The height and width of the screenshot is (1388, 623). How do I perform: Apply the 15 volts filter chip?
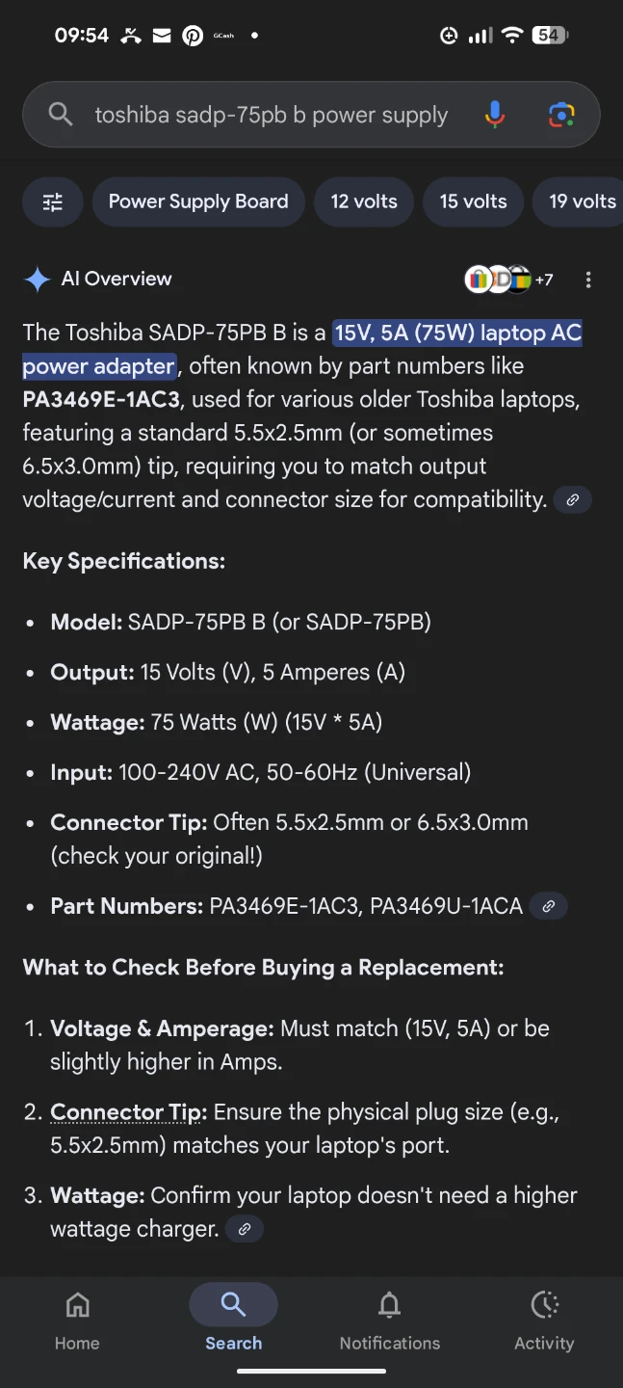[x=473, y=201]
